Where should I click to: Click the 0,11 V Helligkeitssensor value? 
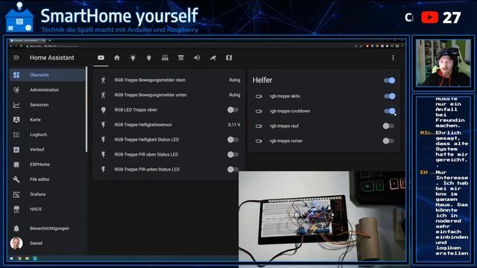tap(234, 124)
